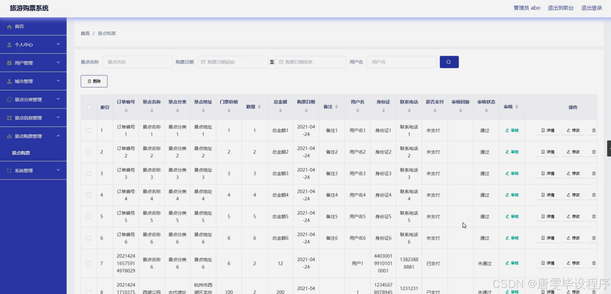The height and width of the screenshot is (294, 611).
Task: Check the checkbox for row 6
Action: point(89,238)
